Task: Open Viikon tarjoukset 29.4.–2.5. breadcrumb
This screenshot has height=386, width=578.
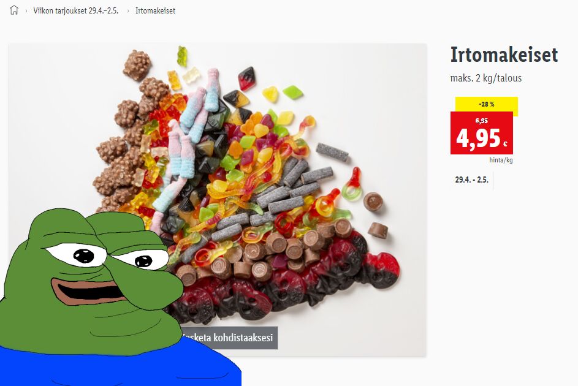Action: point(75,10)
